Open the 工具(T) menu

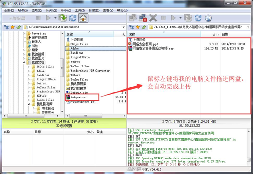click(80, 10)
